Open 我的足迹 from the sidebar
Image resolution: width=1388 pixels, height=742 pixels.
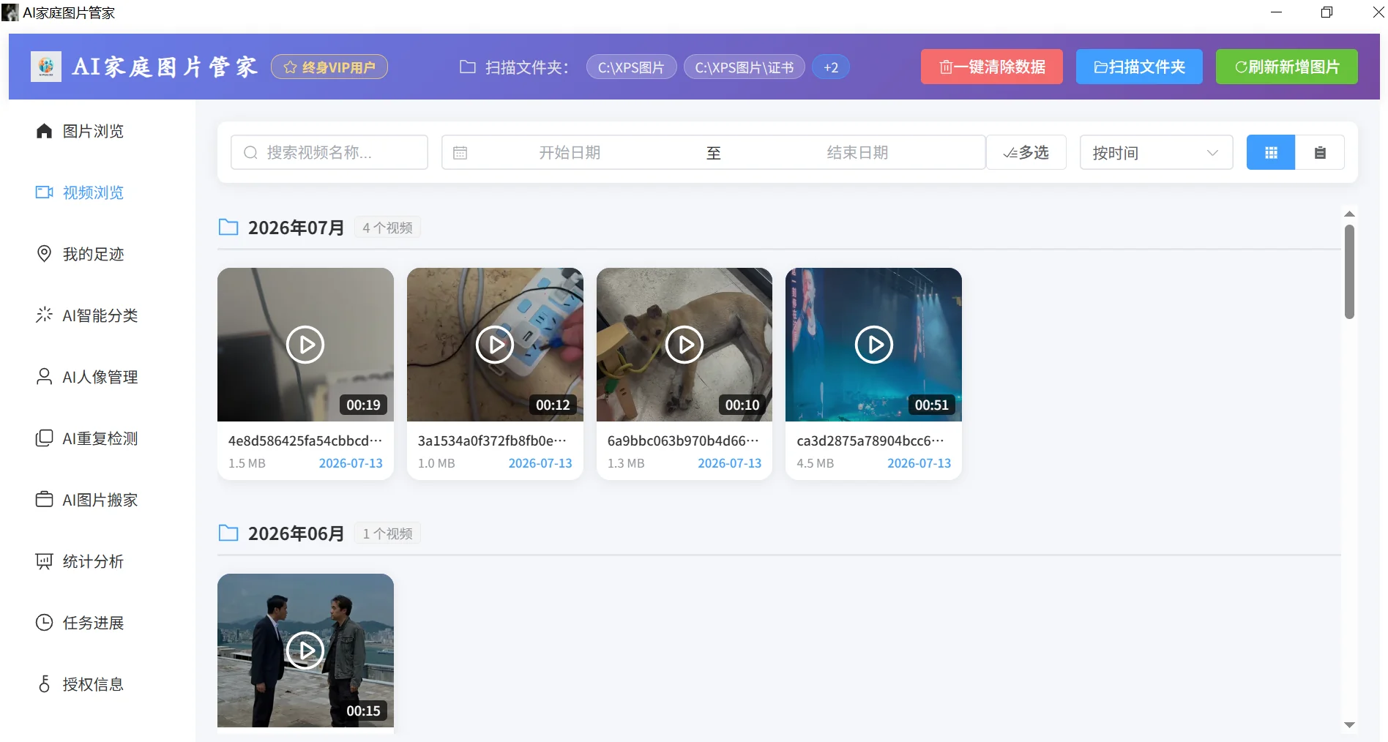coord(81,254)
